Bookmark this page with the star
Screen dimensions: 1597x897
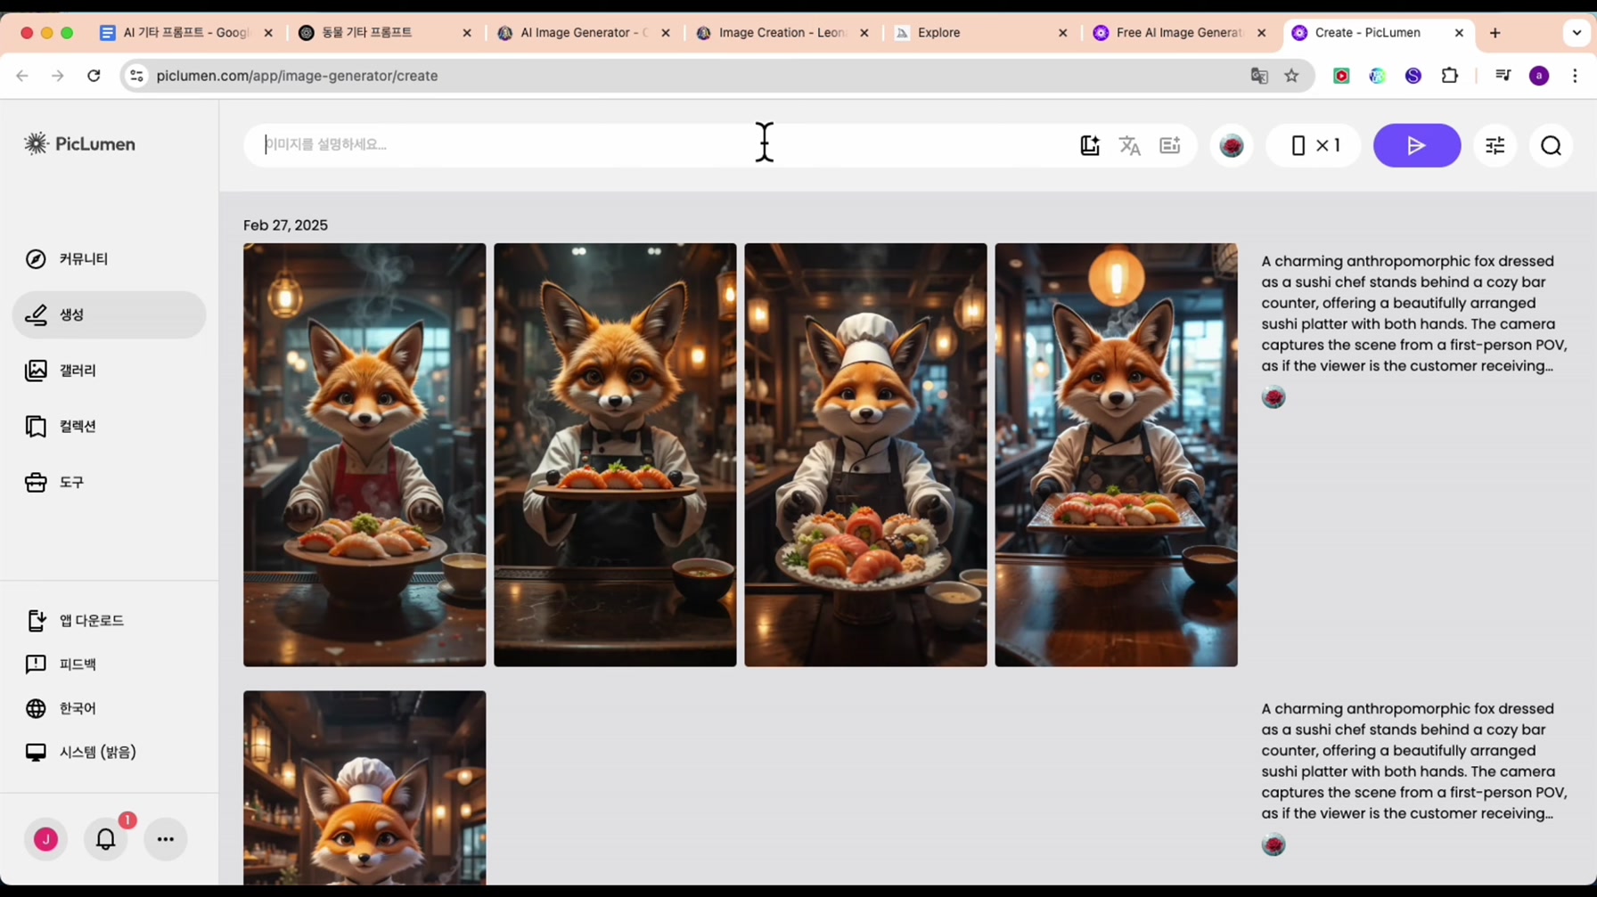click(x=1291, y=76)
